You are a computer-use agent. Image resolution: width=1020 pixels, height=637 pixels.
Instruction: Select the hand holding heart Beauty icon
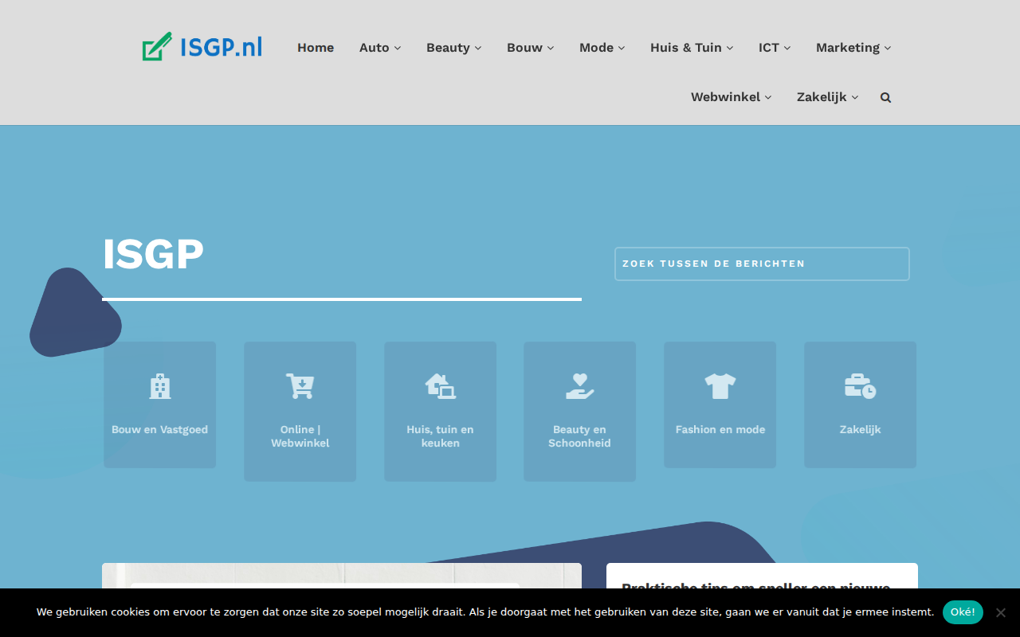[x=580, y=386]
